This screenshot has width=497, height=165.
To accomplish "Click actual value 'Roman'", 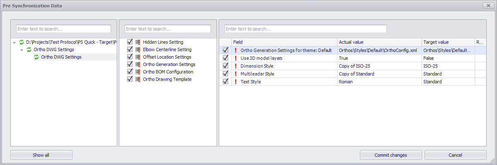I will coord(345,82).
